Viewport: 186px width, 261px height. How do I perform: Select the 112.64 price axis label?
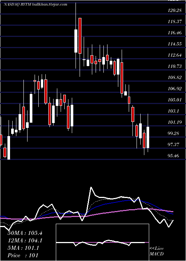point(175,55)
